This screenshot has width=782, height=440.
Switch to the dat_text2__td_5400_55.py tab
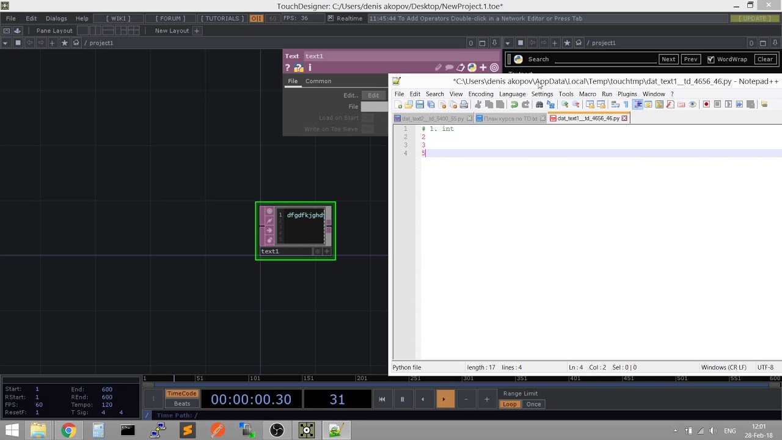pyautogui.click(x=433, y=119)
